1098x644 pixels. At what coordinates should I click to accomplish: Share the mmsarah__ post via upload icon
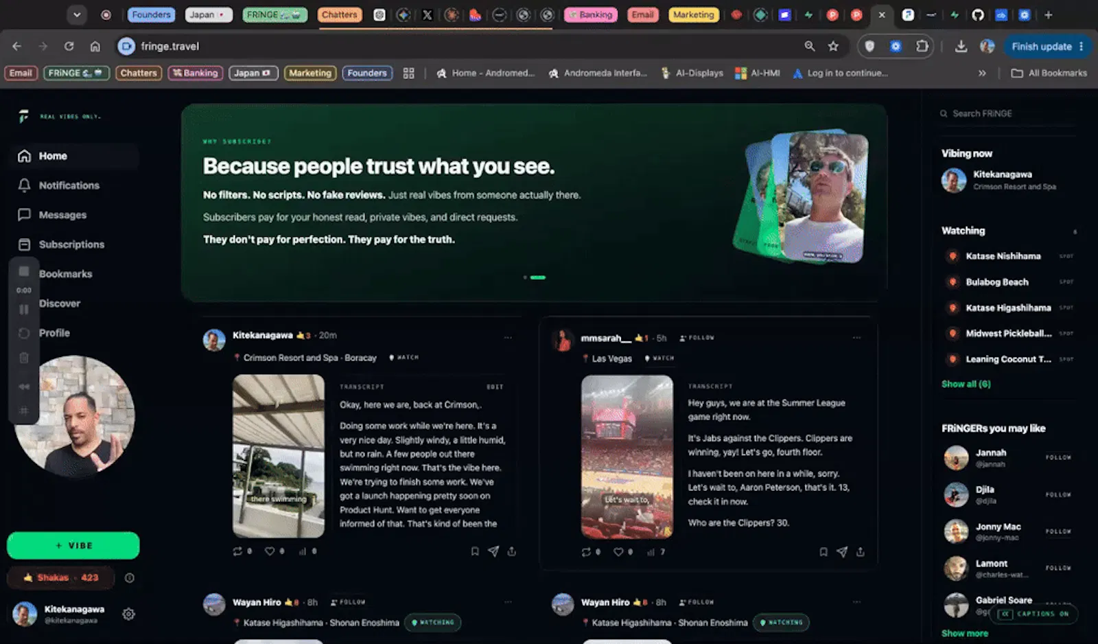(861, 552)
